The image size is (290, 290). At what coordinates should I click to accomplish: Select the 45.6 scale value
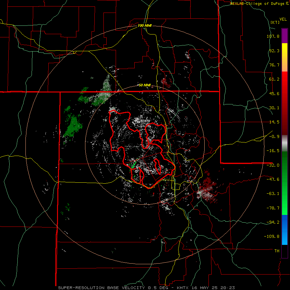click(274, 93)
